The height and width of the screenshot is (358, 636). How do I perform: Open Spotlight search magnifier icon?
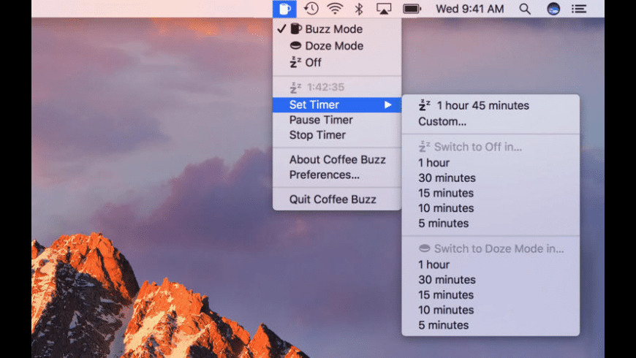(525, 9)
